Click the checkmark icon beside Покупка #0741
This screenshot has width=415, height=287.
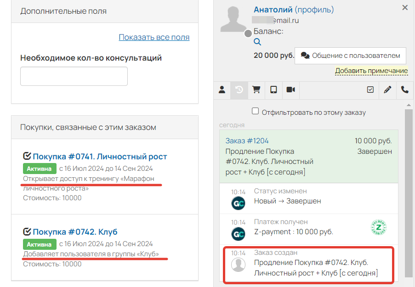pos(27,156)
